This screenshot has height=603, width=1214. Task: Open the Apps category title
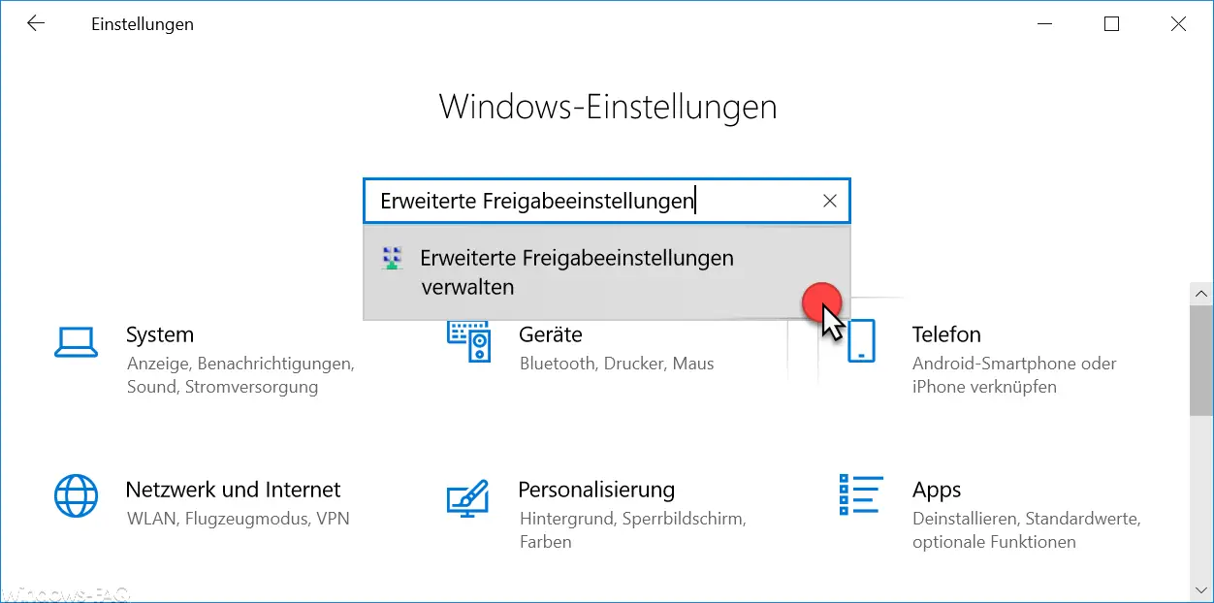pos(937,490)
